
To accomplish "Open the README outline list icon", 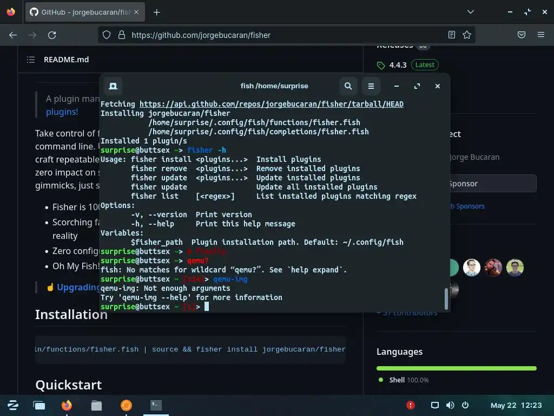I will (x=31, y=60).
